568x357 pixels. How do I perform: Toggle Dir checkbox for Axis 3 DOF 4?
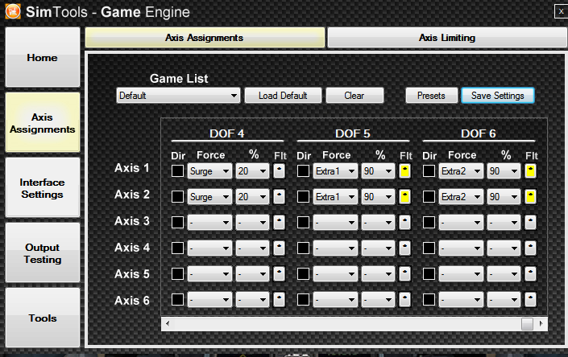[177, 222]
